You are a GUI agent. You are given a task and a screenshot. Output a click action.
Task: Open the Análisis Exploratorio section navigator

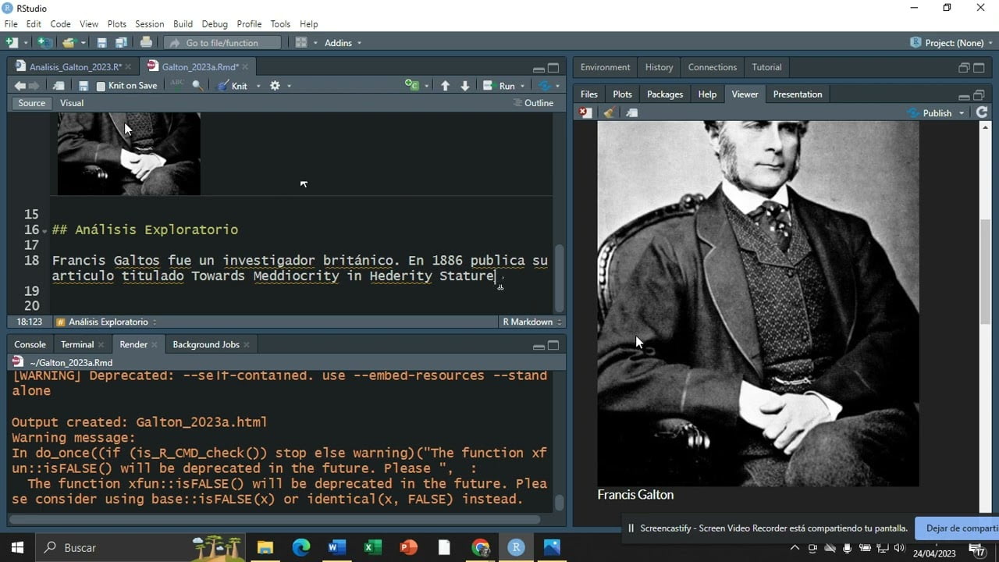pyautogui.click(x=106, y=322)
